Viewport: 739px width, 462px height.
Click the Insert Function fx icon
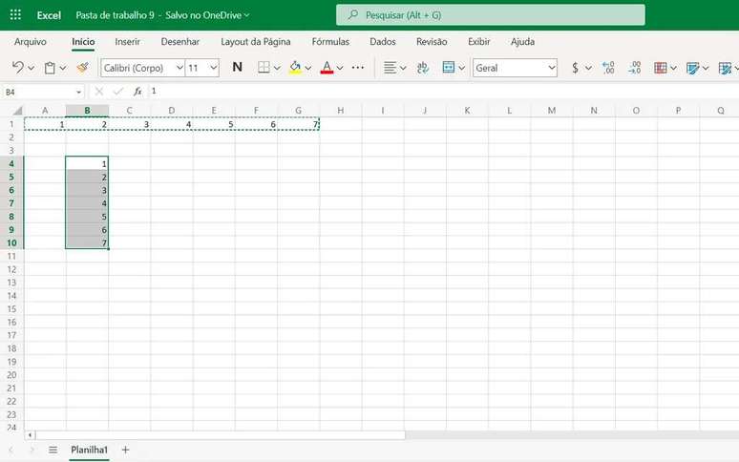pyautogui.click(x=137, y=92)
